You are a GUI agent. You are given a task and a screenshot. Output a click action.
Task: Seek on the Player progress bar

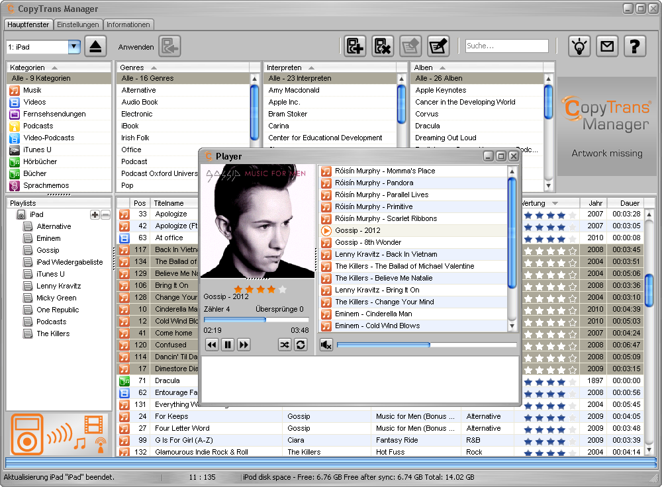click(256, 320)
